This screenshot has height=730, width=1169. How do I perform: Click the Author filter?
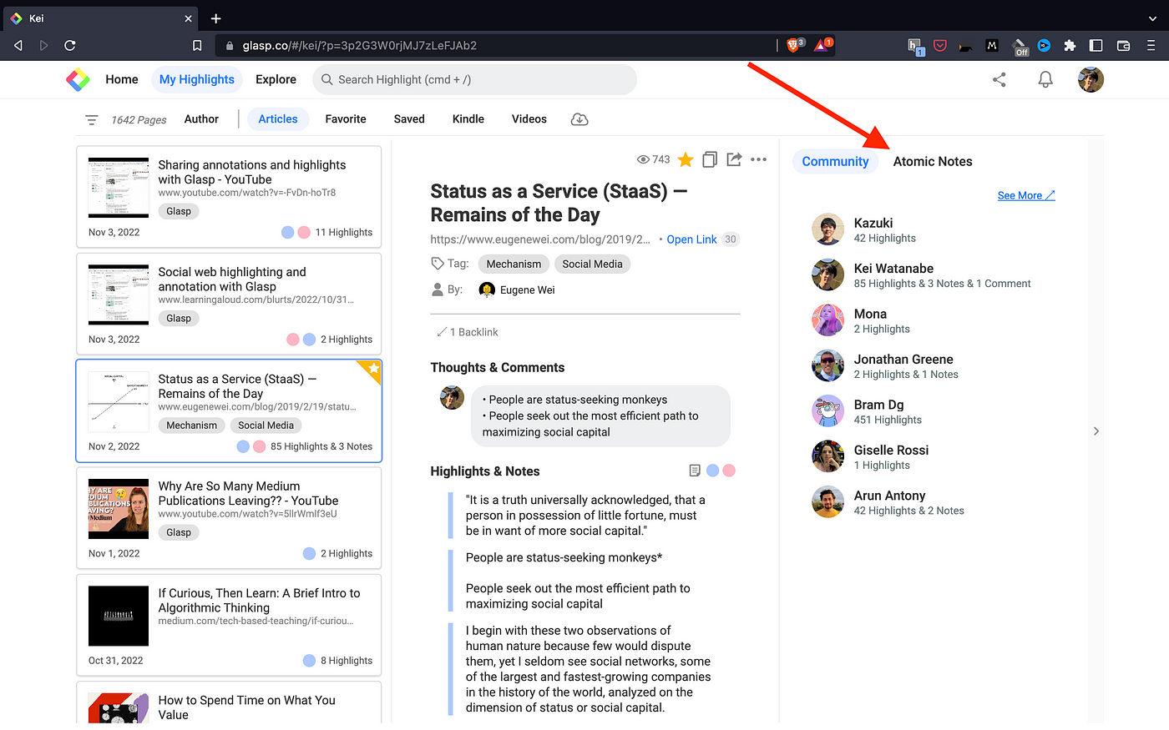[201, 119]
